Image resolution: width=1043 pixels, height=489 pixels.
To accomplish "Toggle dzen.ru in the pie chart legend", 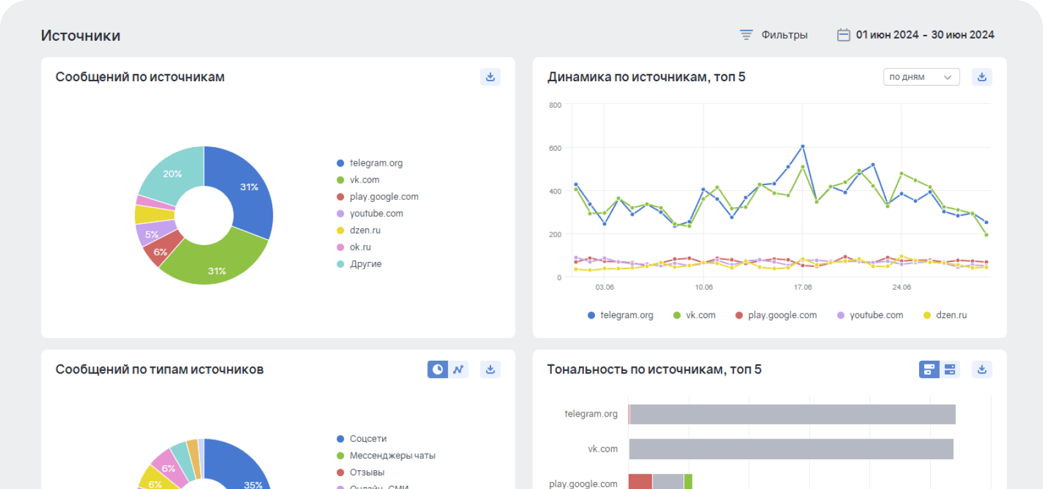I will 359,230.
